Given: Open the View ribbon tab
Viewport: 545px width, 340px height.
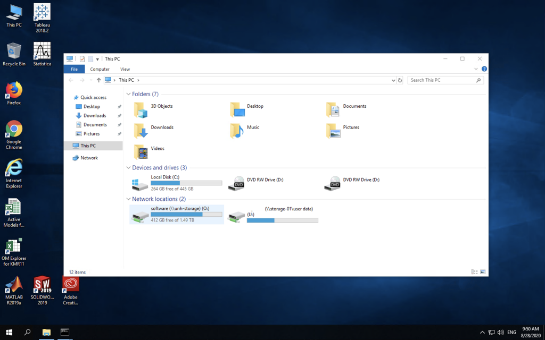Looking at the screenshot, I should [x=125, y=69].
